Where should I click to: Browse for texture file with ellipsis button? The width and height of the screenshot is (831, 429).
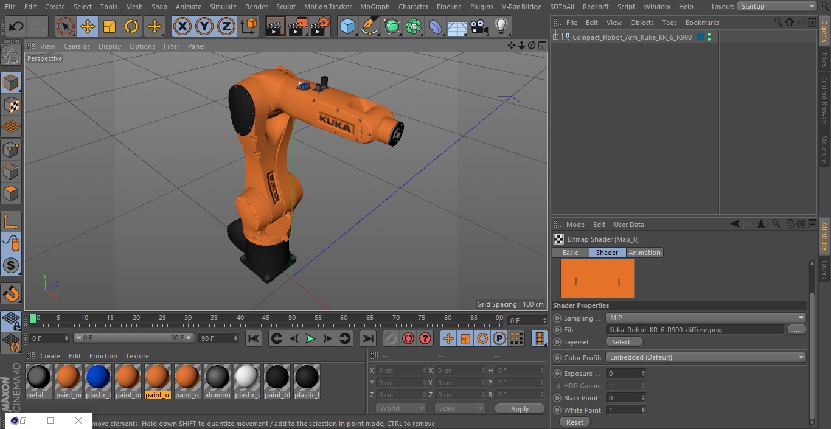tap(796, 329)
